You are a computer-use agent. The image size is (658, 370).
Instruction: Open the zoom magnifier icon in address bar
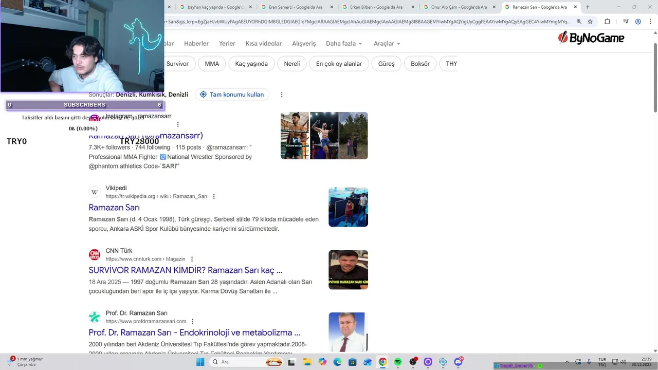[x=579, y=22]
